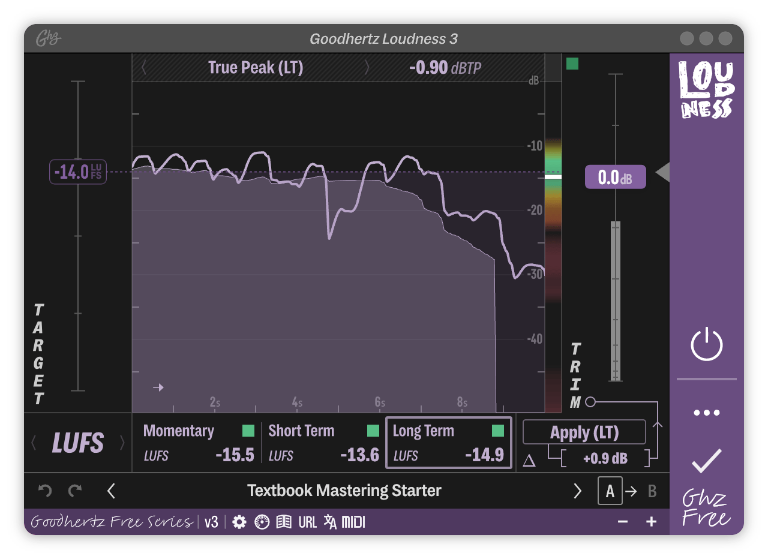Open the MIDI settings

[x=353, y=522]
